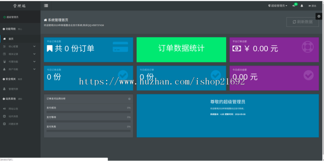Click the 网站公告 megaphone icon
The image size is (324, 161).
[x=5, y=109]
